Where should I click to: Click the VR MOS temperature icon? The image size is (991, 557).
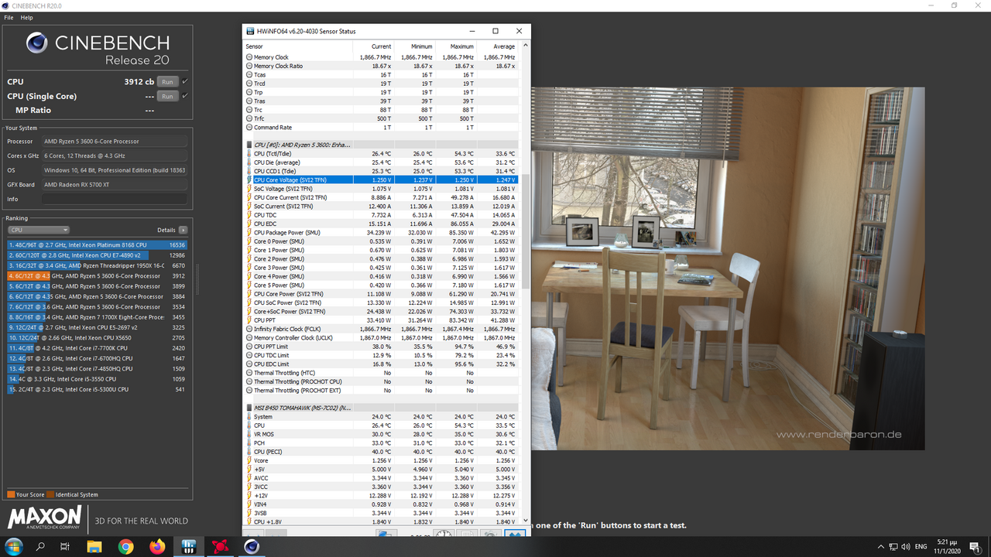point(249,434)
